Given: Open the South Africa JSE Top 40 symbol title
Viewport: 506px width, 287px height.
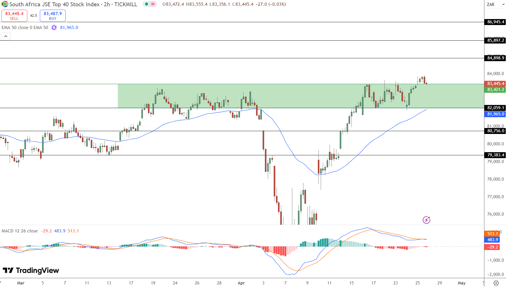Looking at the screenshot, I should tap(73, 4).
